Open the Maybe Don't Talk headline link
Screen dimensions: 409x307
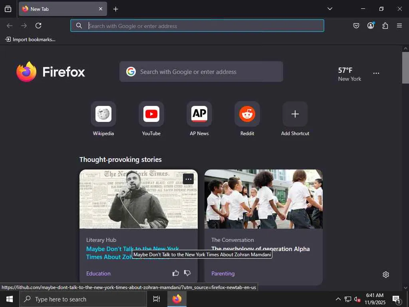pos(133,253)
